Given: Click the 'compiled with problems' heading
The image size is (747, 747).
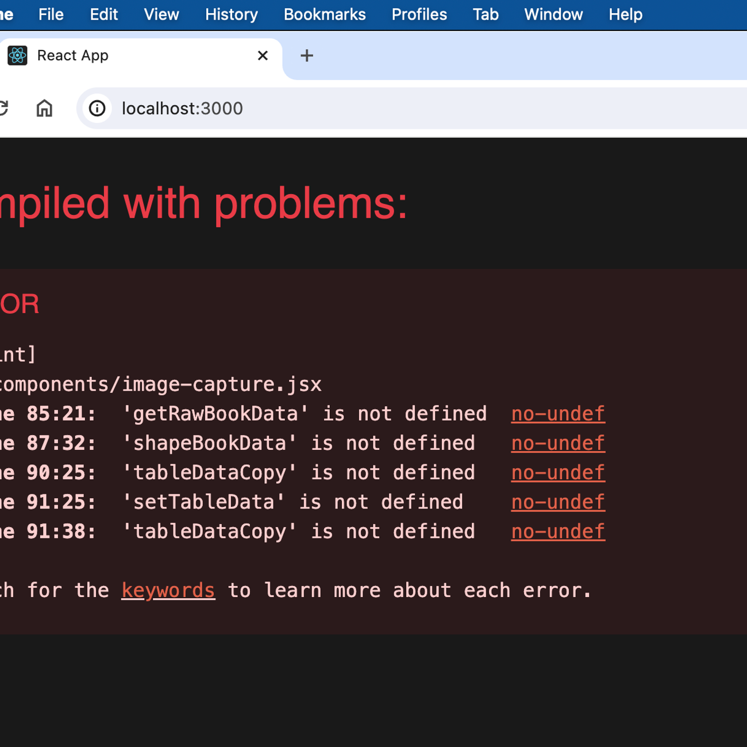Looking at the screenshot, I should click(x=204, y=204).
